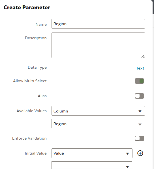Add another initial value with plus icon
The height and width of the screenshot is (169, 154).
click(x=140, y=153)
